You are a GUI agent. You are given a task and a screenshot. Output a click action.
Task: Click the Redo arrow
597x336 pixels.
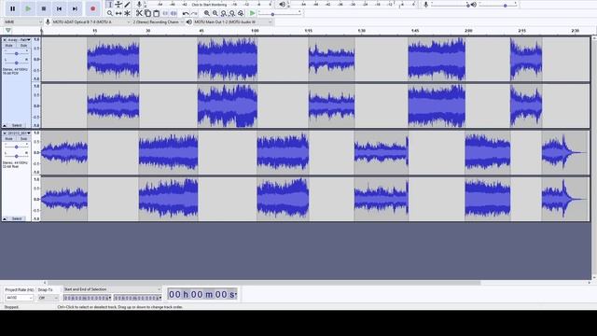point(194,13)
